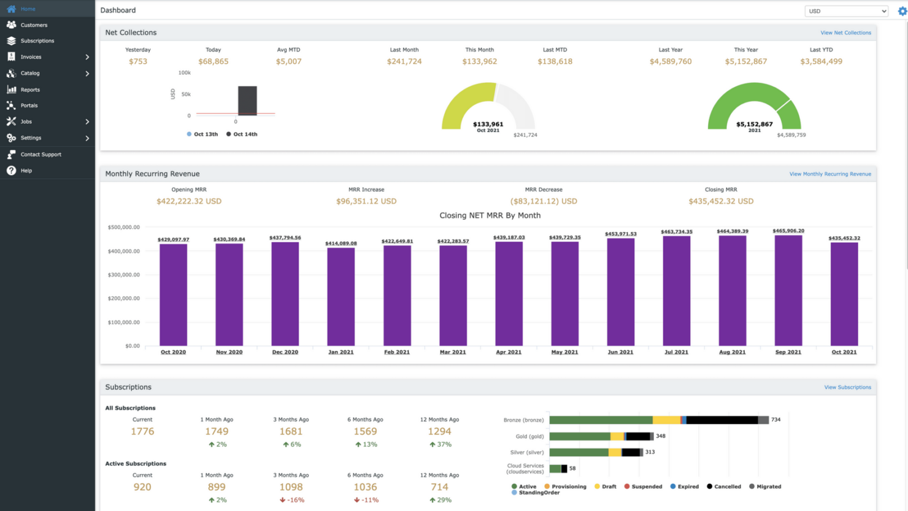The width and height of the screenshot is (908, 511).
Task: Click the Oct 2021 bar in the MRR chart
Action: point(844,294)
